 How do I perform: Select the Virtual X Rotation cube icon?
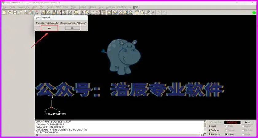pos(43,12)
